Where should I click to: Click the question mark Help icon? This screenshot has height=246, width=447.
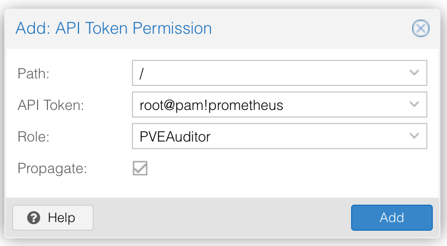(x=34, y=218)
